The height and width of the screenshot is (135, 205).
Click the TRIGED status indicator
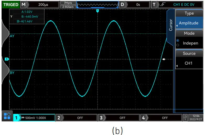(x=11, y=4)
